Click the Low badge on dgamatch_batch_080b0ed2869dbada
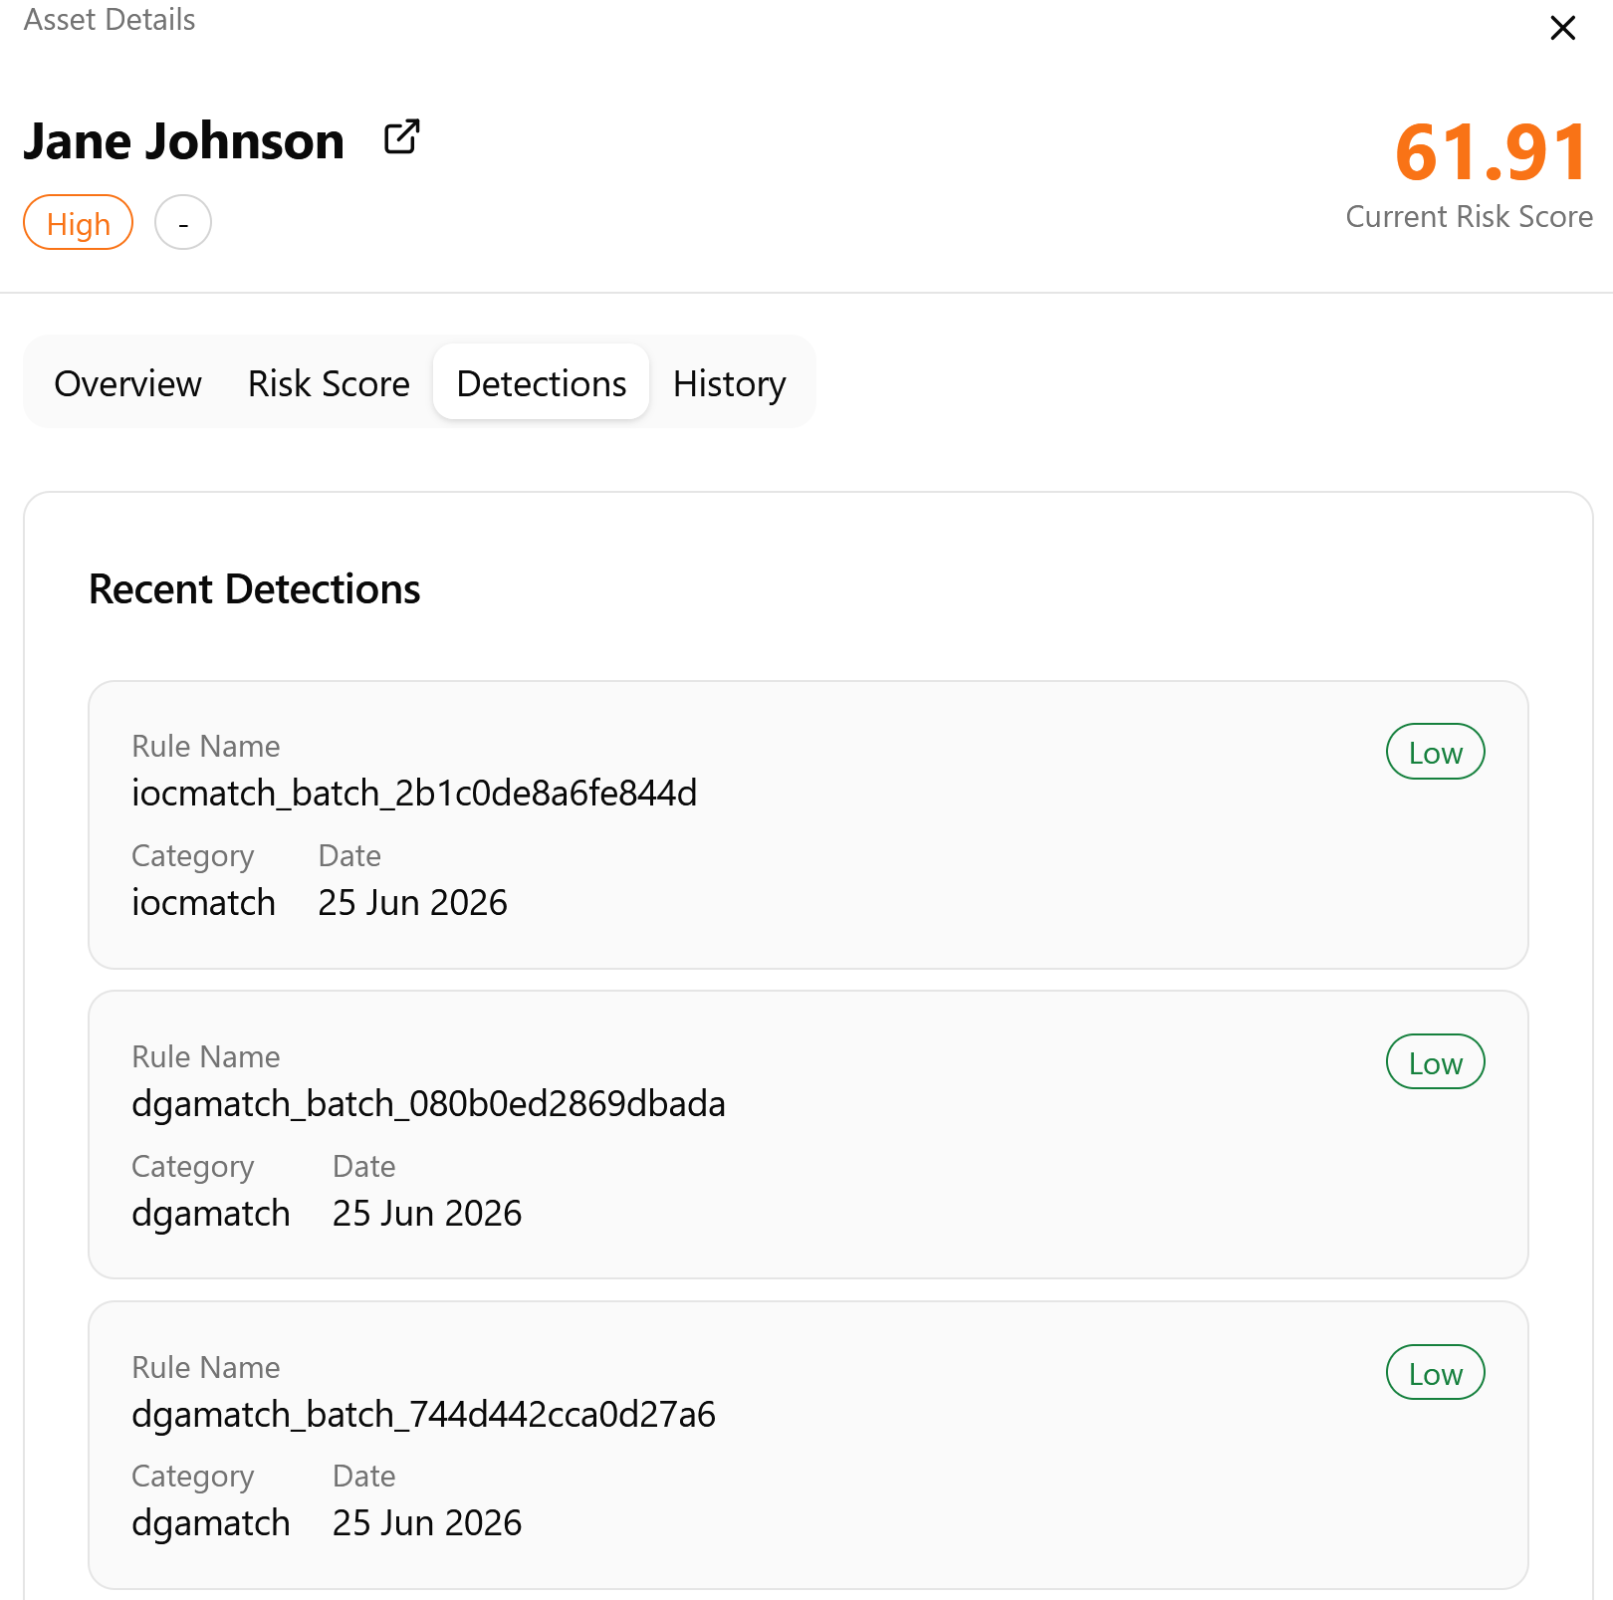1613x1600 pixels. [1436, 1062]
